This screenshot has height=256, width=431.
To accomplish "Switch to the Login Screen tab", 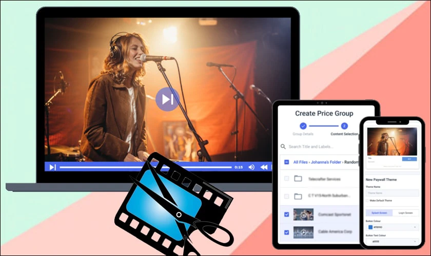I will pyautogui.click(x=406, y=213).
